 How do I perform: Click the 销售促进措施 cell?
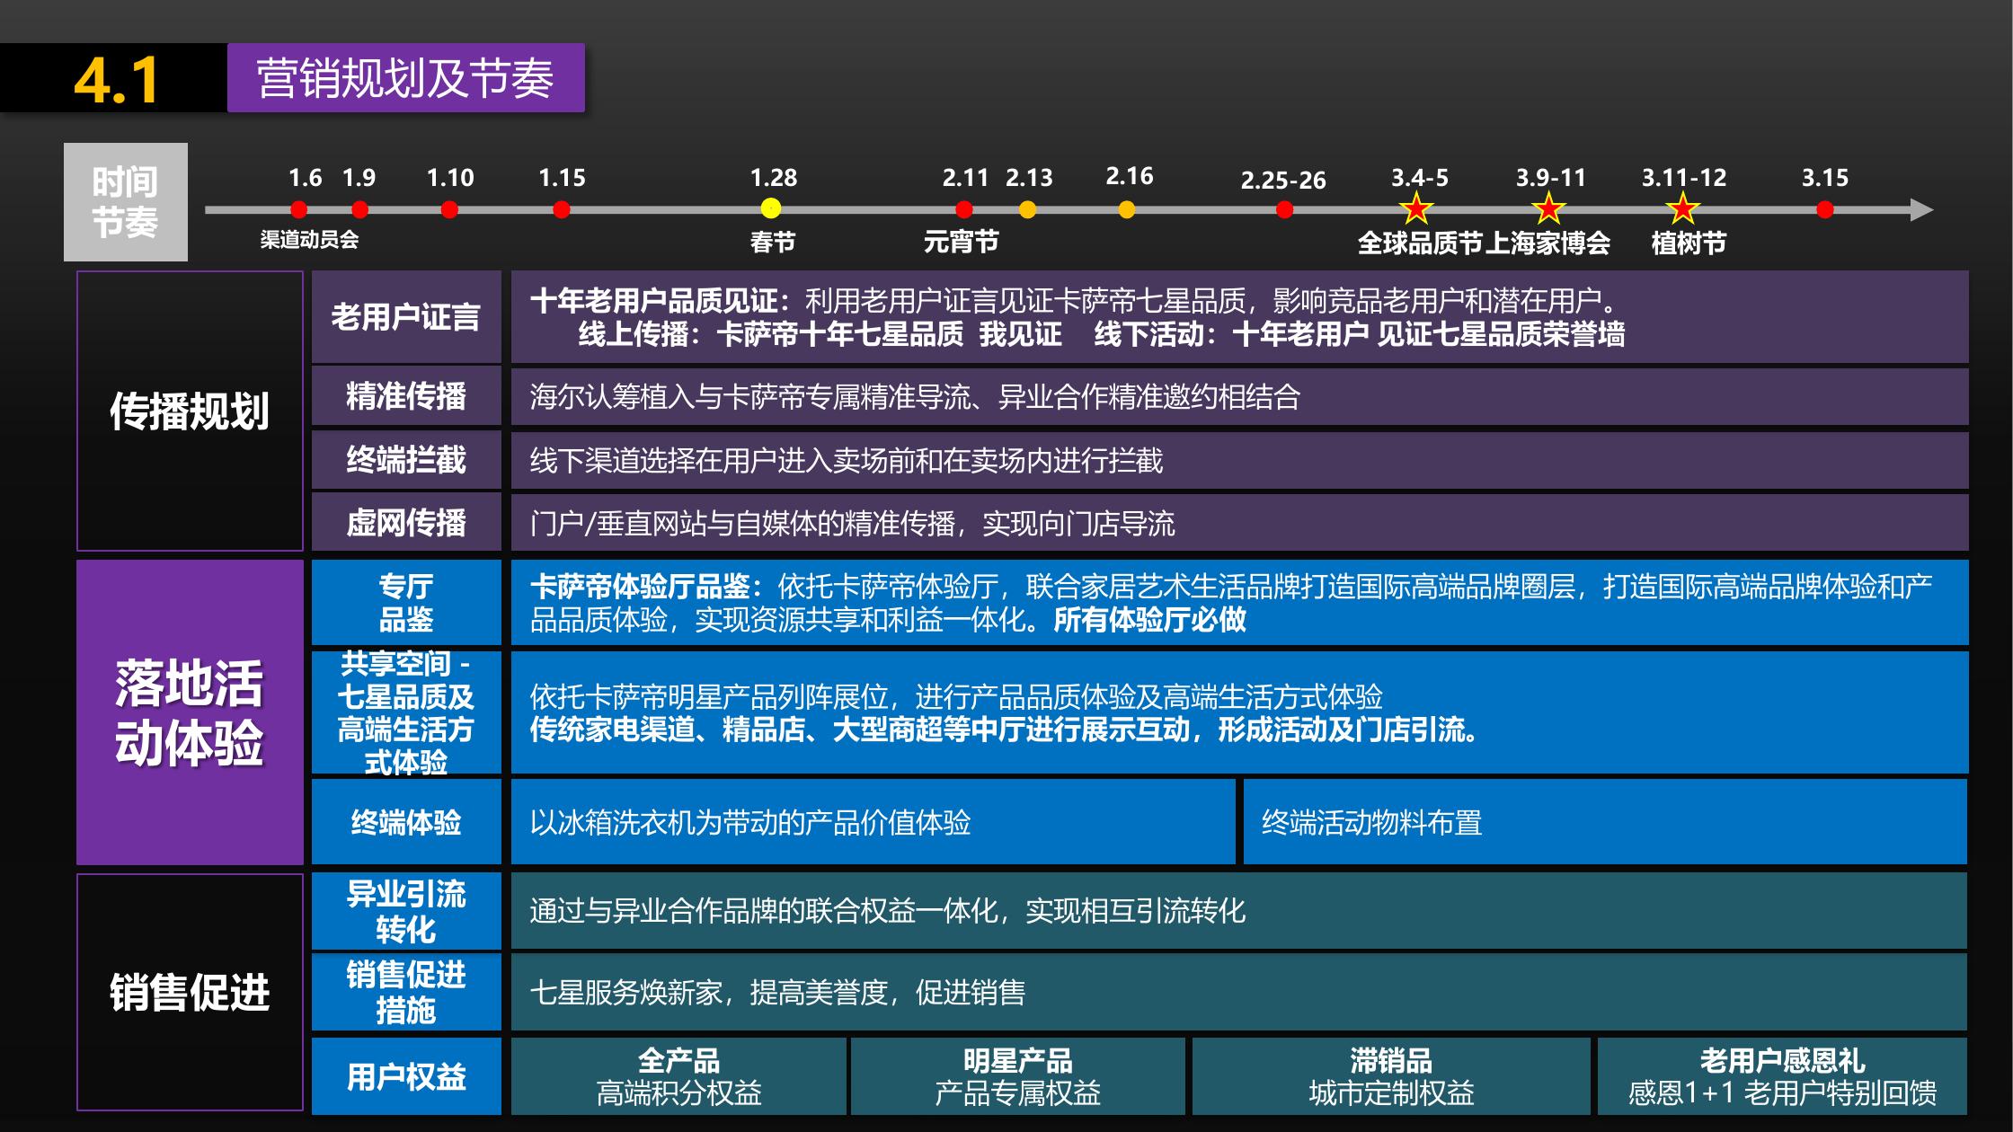(406, 992)
